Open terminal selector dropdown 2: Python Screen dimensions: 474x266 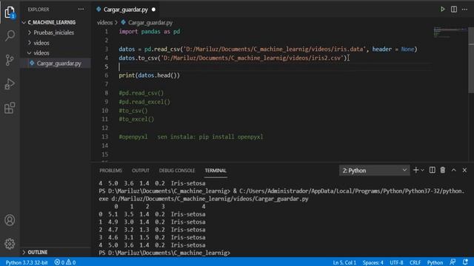pos(374,171)
